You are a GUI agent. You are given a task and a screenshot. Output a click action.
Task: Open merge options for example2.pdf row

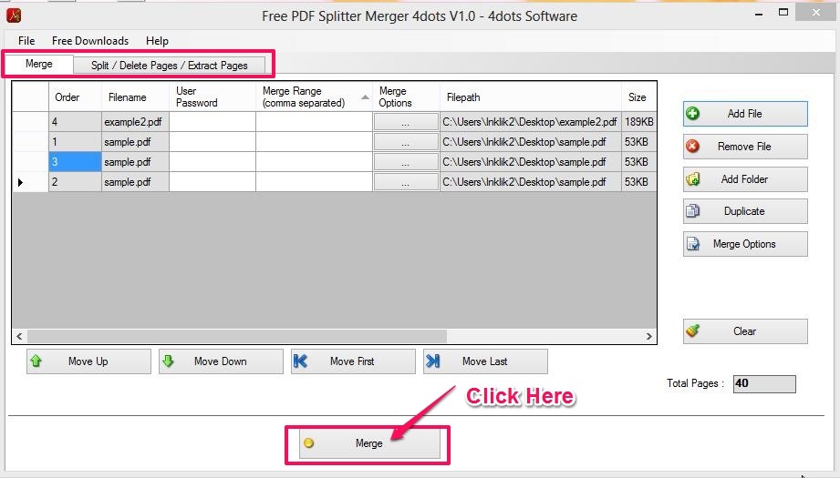[406, 122]
